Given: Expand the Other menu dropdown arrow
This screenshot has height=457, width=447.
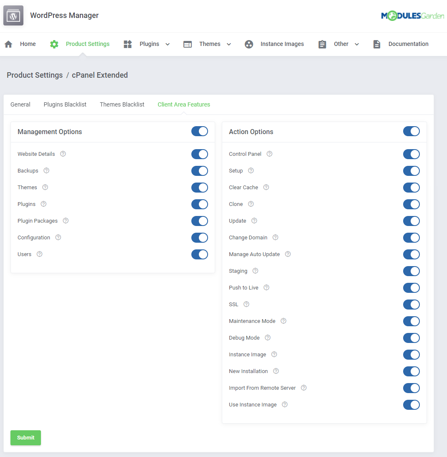Looking at the screenshot, I should 357,44.
